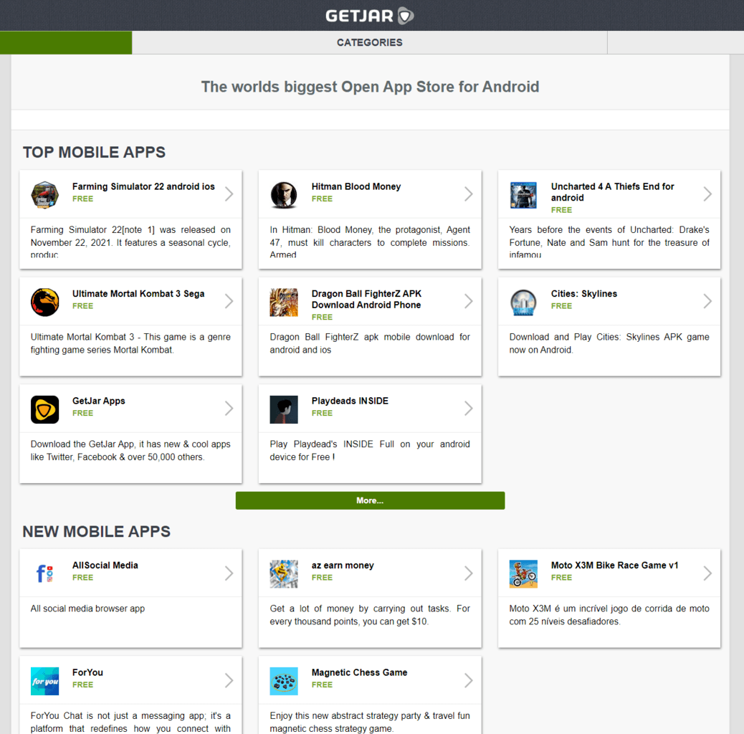Open the Dragon Ball FighterZ APK title link
Screen dimensions: 744x734
[x=366, y=299]
